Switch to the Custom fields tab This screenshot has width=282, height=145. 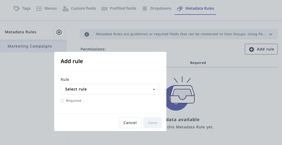point(83,9)
